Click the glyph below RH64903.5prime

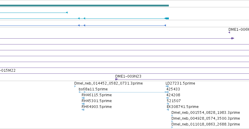(83, 110)
